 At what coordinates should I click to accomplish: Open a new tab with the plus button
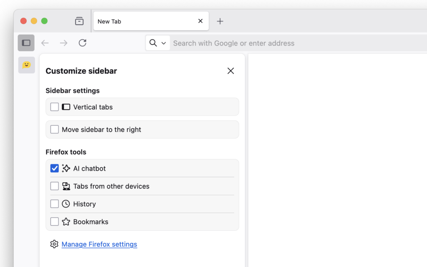pos(220,21)
